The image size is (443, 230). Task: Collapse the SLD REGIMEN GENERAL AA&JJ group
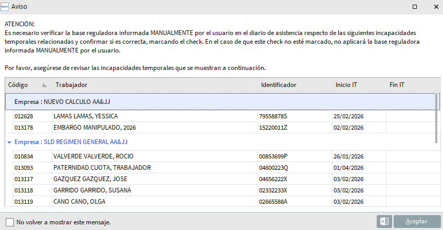[9, 141]
